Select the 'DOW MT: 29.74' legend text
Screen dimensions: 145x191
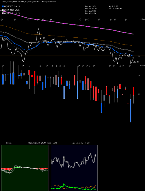(12, 10)
